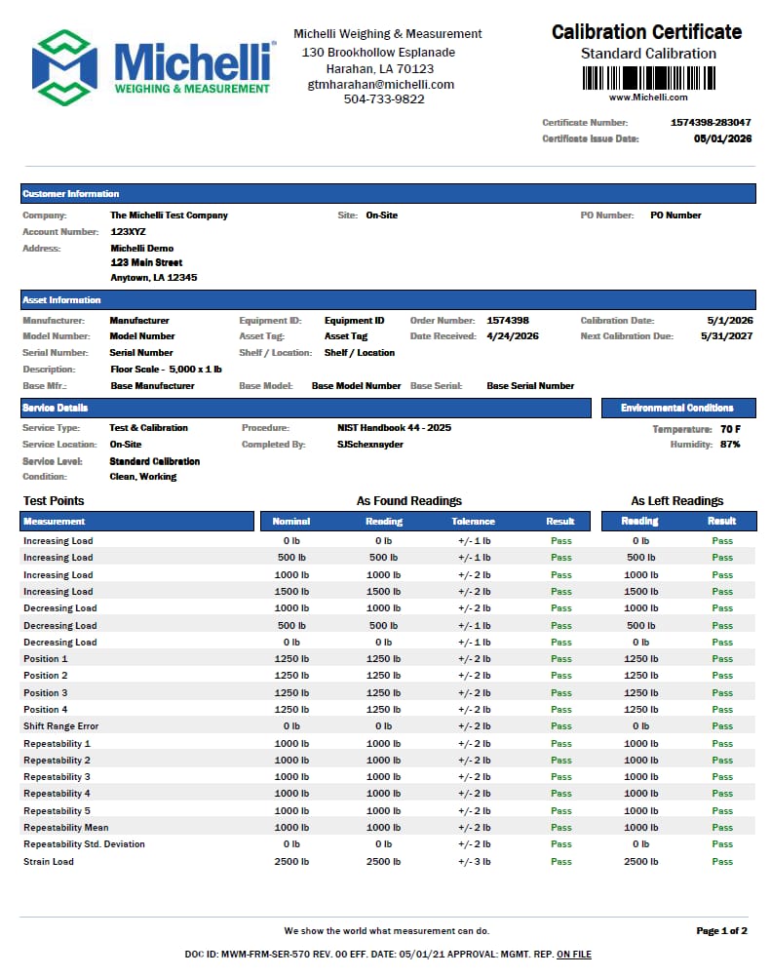The width and height of the screenshot is (771, 977).
Task: Click the Environmental Conditions header
Action: point(678,408)
